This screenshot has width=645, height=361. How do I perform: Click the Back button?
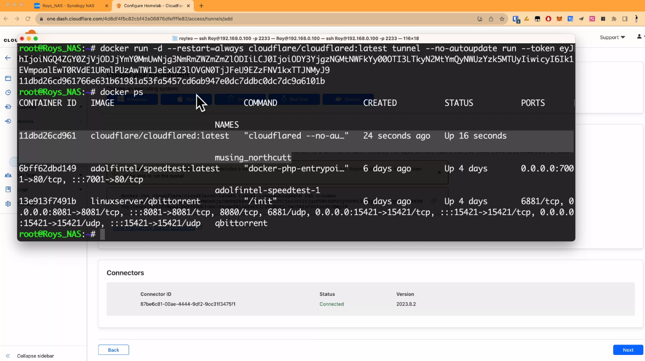click(113, 349)
